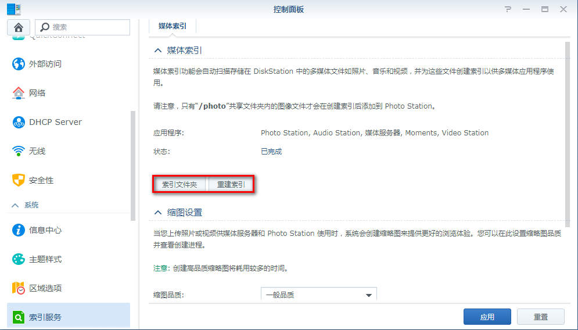Open Indexing Service (索引服务) icon
The height and width of the screenshot is (330, 578).
coord(19,317)
